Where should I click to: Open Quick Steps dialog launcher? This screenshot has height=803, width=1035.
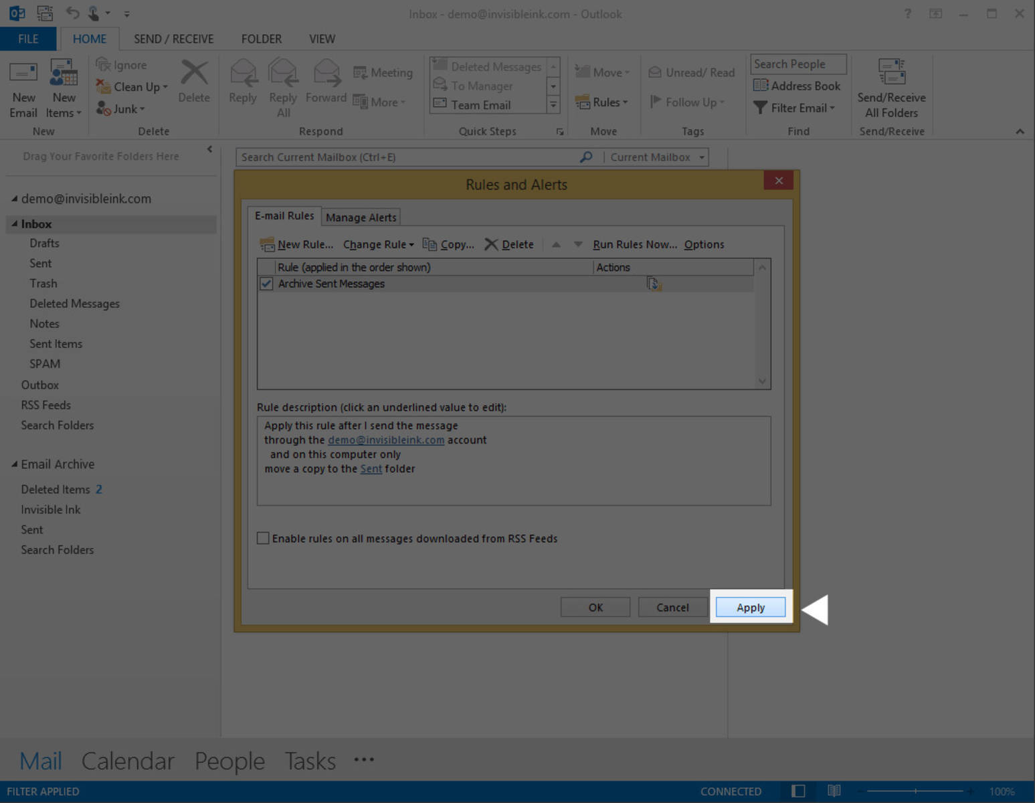(560, 132)
